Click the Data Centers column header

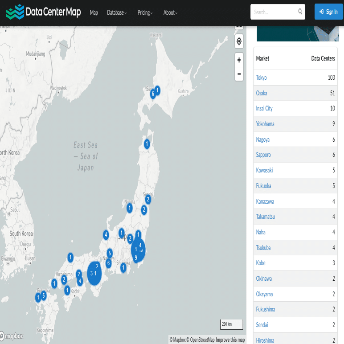pyautogui.click(x=323, y=58)
